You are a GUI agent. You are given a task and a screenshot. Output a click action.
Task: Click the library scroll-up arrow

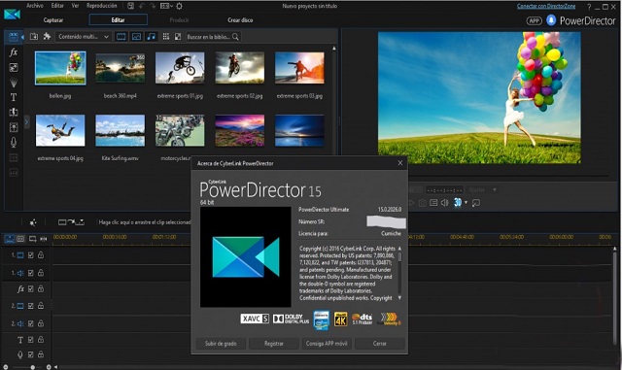tap(334, 48)
